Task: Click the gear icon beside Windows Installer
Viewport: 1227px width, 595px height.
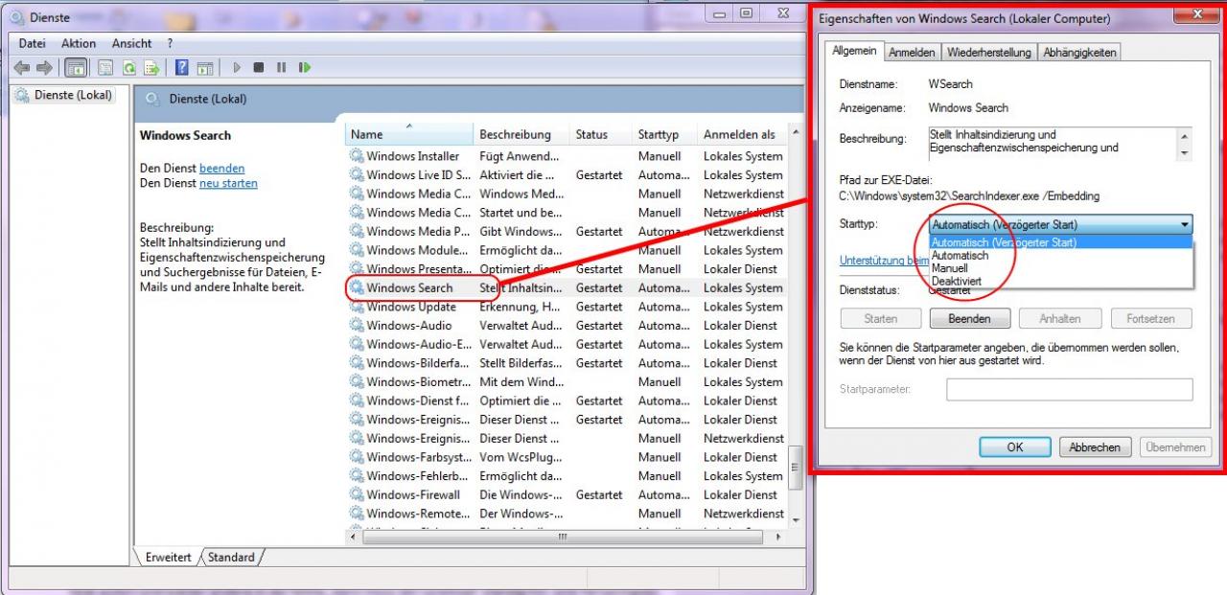Action: click(357, 156)
